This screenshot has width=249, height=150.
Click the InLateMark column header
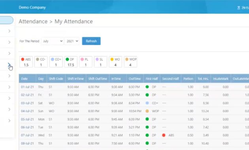(221, 79)
